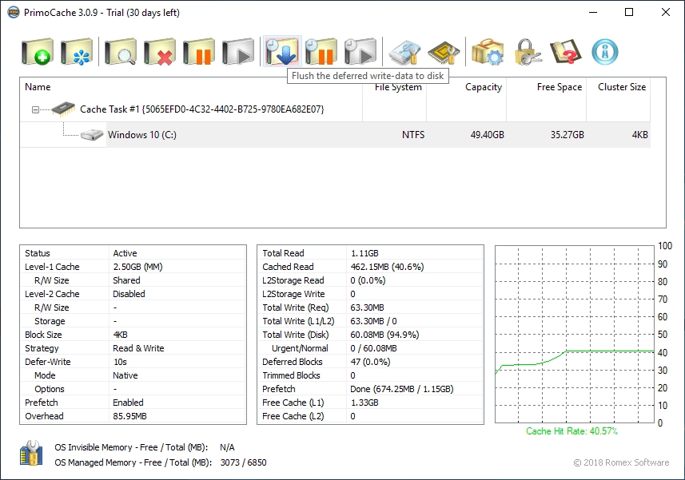Click the NTFS file system cell
Viewport: 685px width, 480px height.
pyautogui.click(x=412, y=135)
